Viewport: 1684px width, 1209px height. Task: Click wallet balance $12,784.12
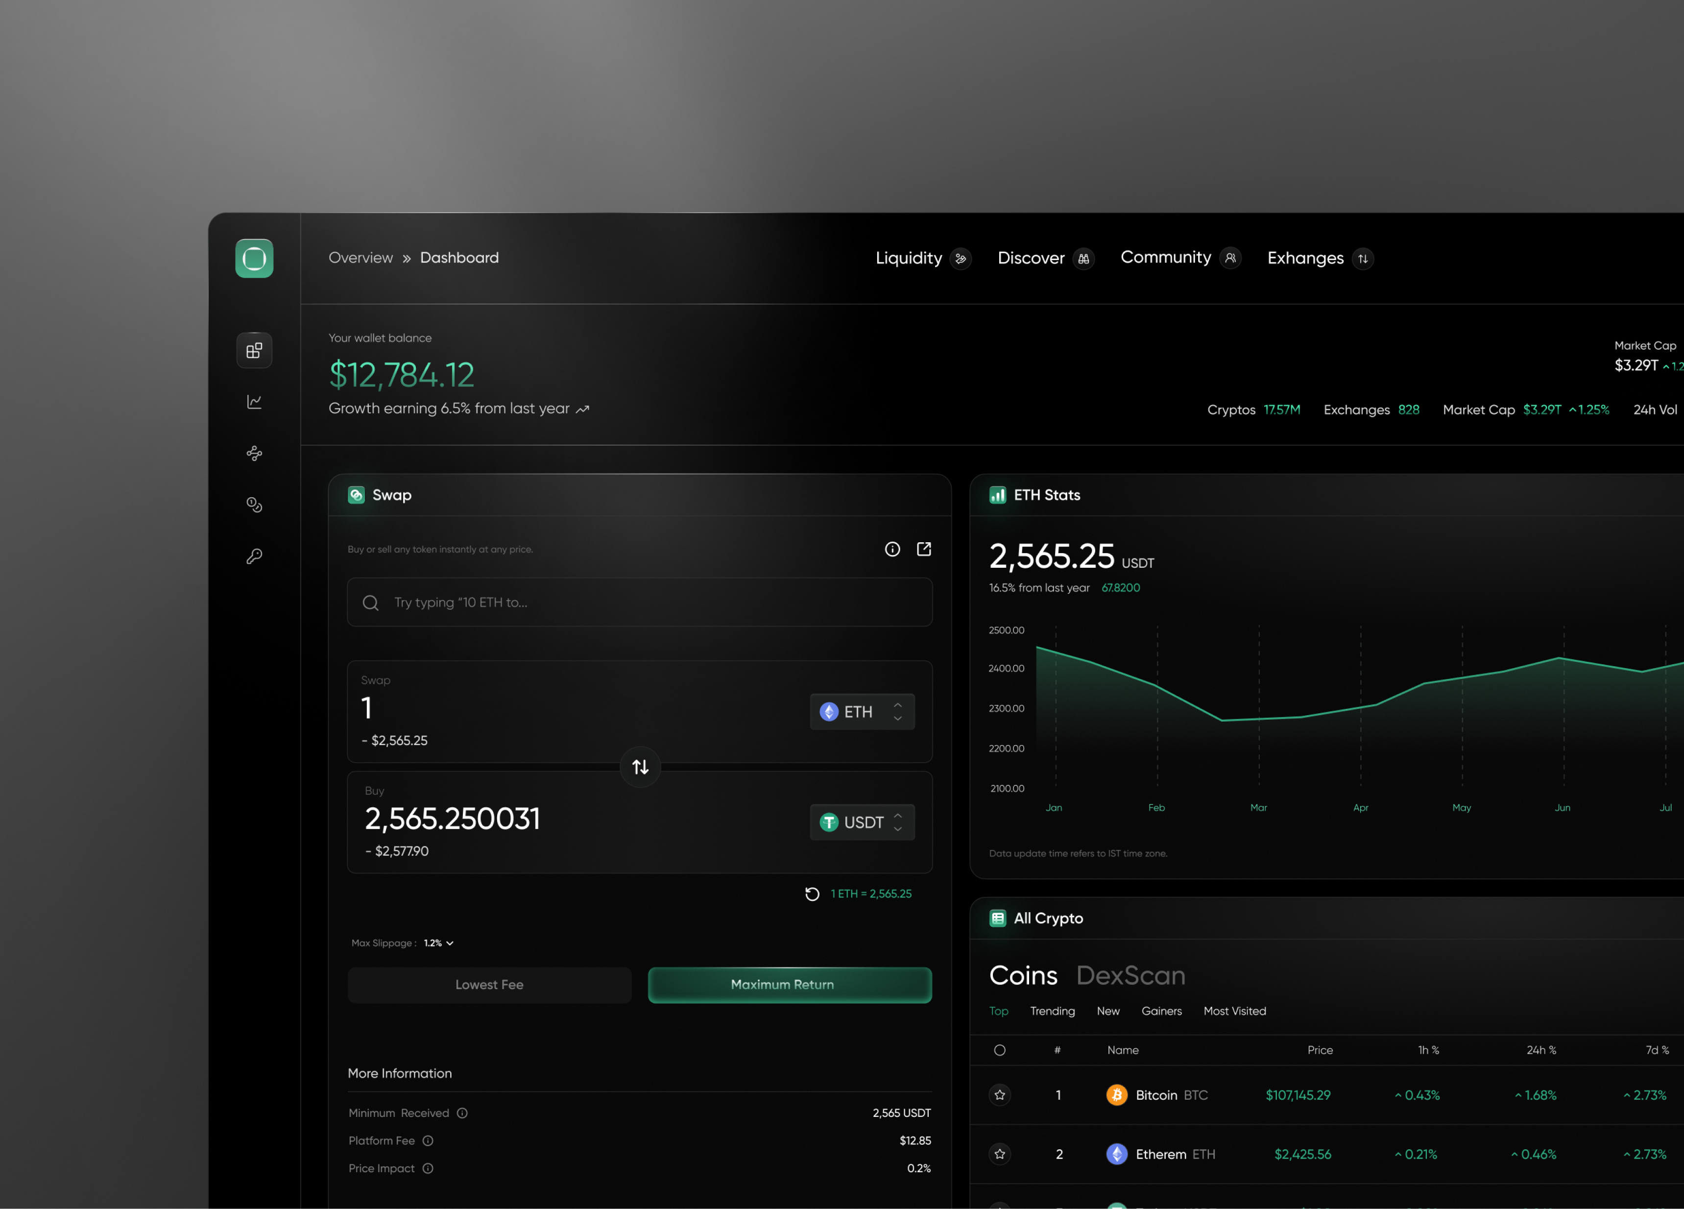click(x=402, y=375)
